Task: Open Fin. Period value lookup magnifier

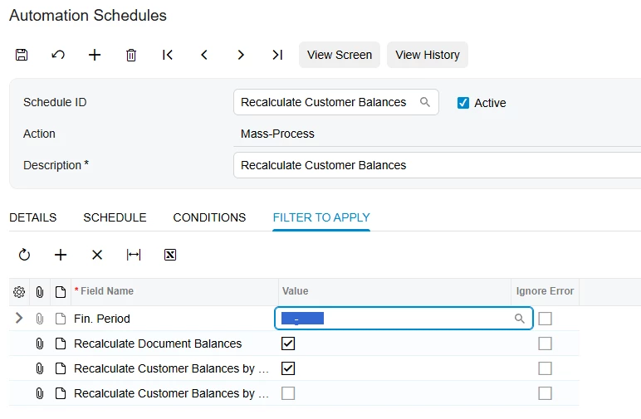Action: [520, 319]
